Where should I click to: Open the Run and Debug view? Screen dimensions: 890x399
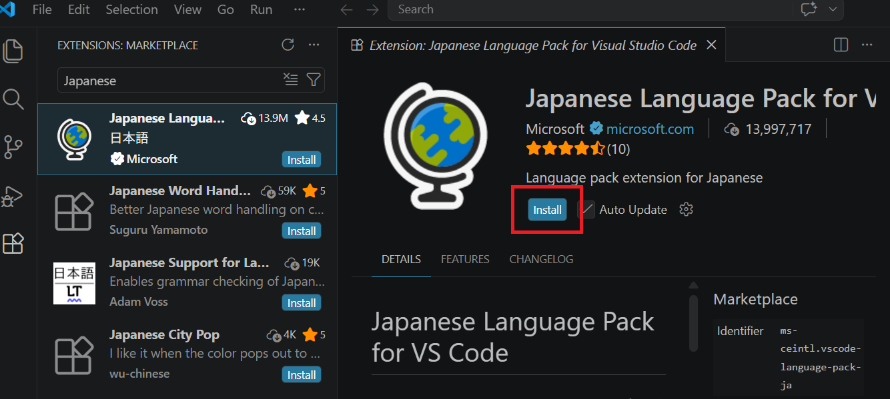click(x=13, y=196)
